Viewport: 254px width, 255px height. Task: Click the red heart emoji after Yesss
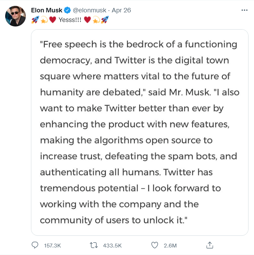[87, 20]
